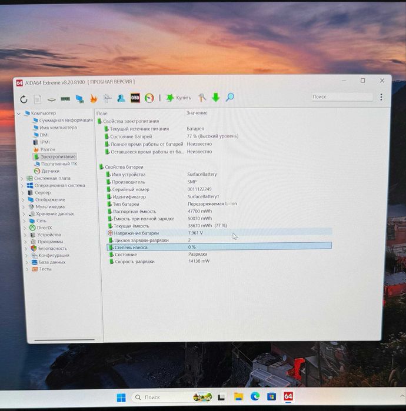406x411 pixels.
Task: Click the left tree horizontal scrollbar
Action: pos(64,340)
